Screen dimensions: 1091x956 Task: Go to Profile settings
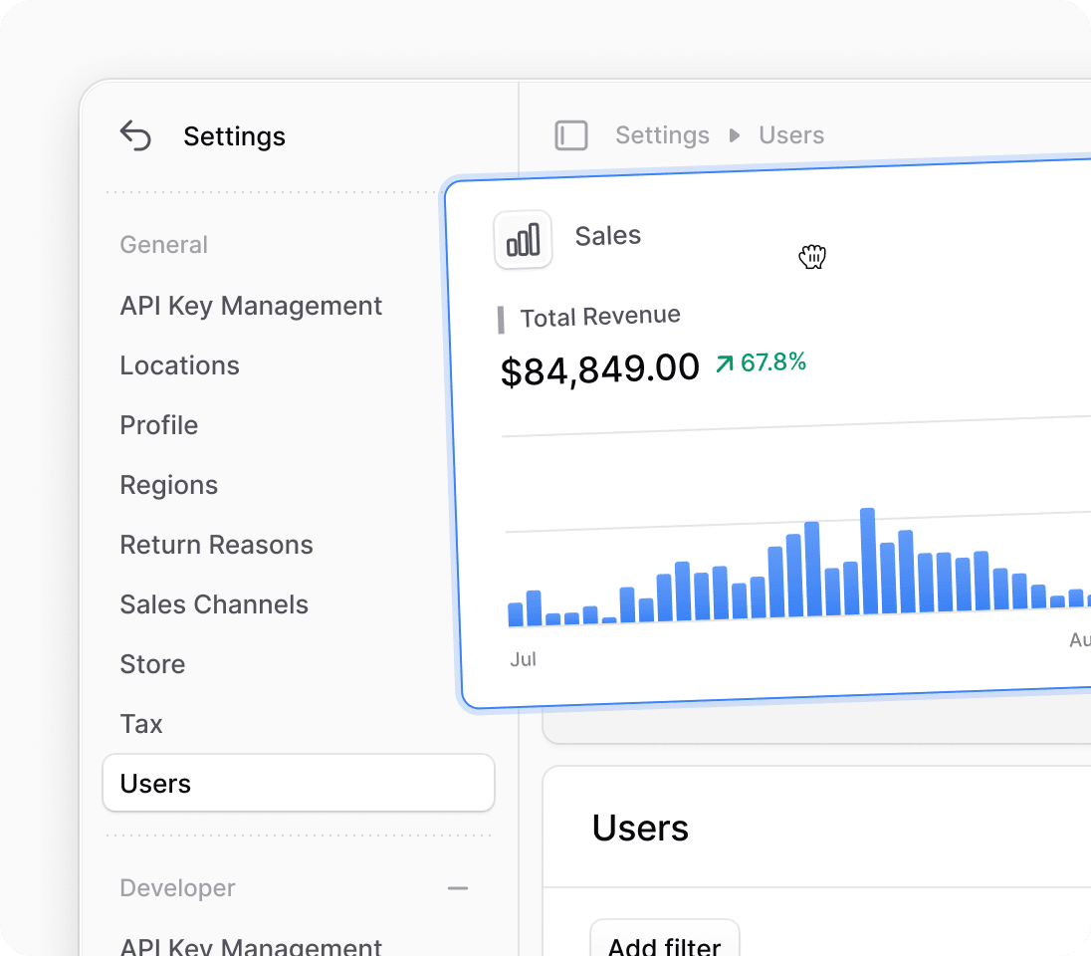pyautogui.click(x=158, y=425)
